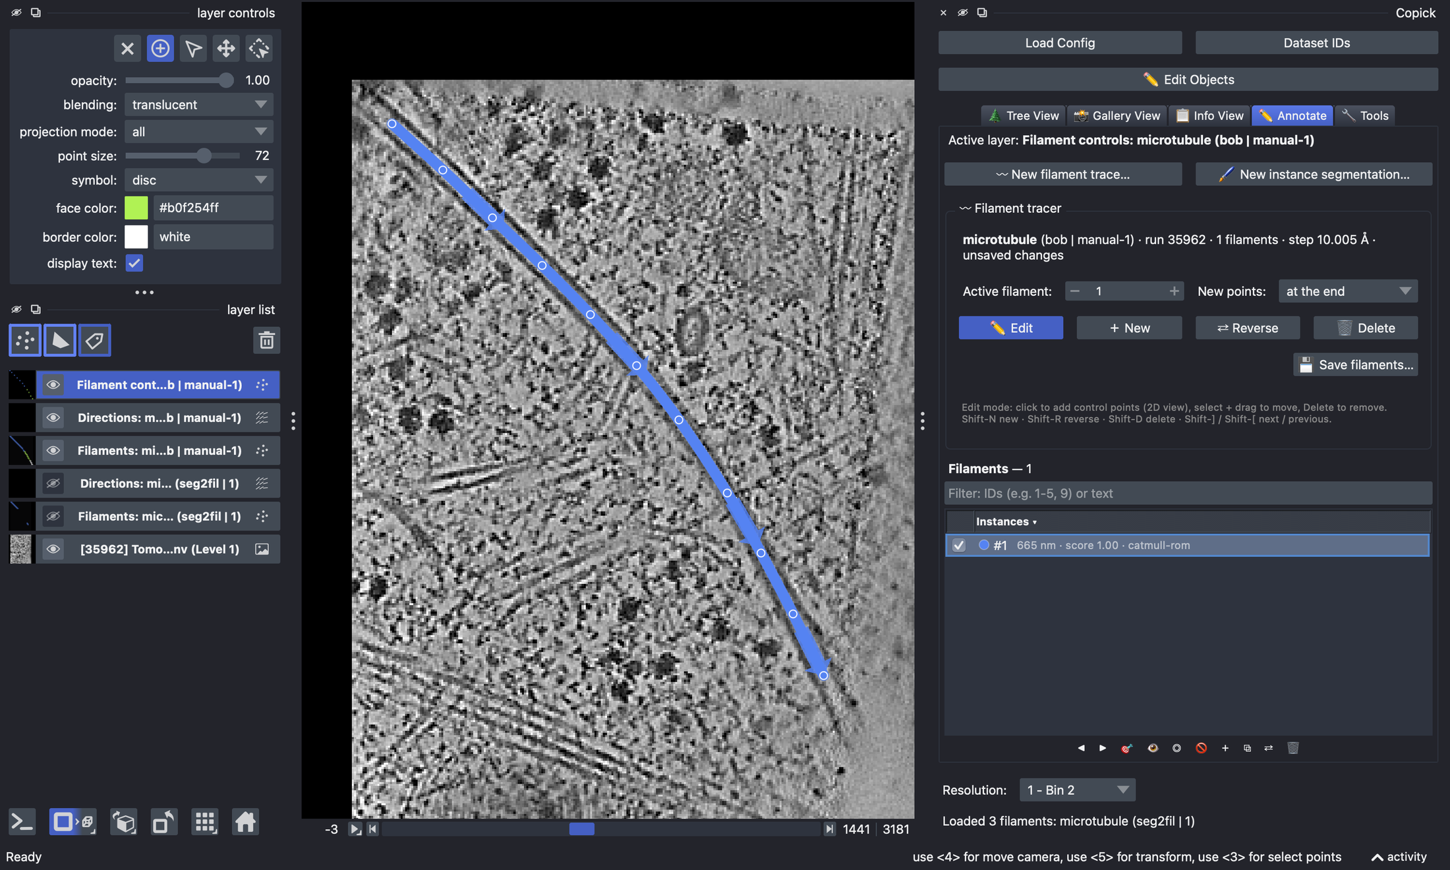Select the add points tool
The height and width of the screenshot is (870, 1450).
(x=160, y=48)
